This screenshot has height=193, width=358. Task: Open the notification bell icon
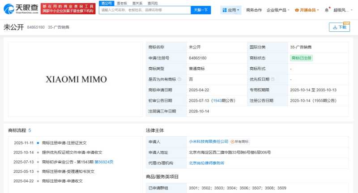click(326, 10)
